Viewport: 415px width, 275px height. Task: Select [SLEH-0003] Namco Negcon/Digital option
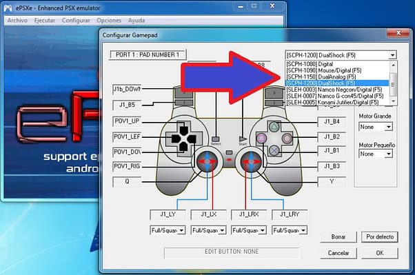pyautogui.click(x=336, y=90)
